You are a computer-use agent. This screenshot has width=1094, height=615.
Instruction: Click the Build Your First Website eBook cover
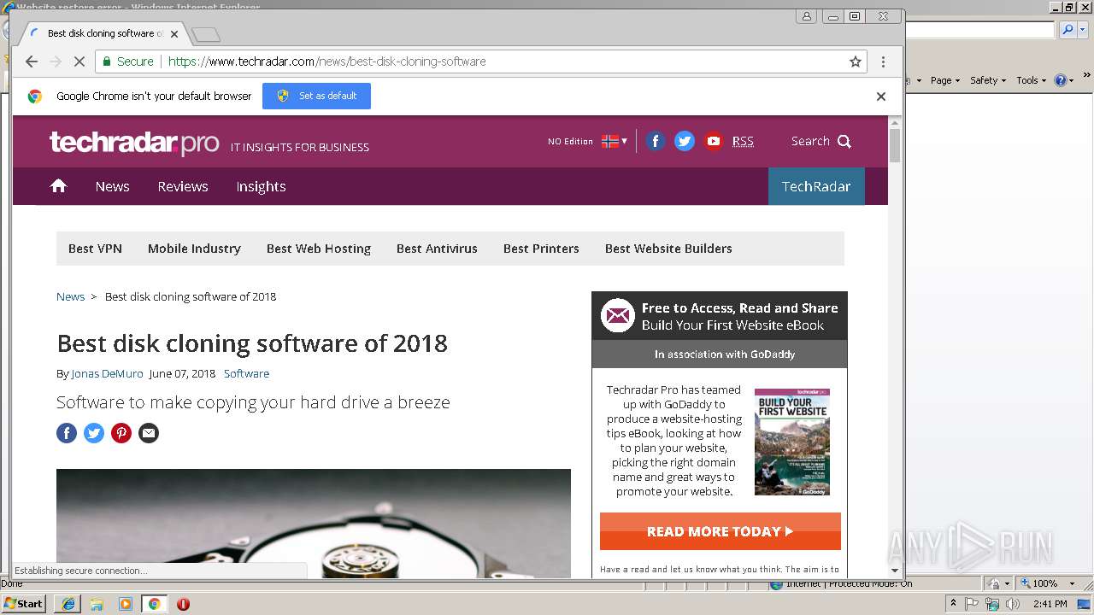coord(792,442)
